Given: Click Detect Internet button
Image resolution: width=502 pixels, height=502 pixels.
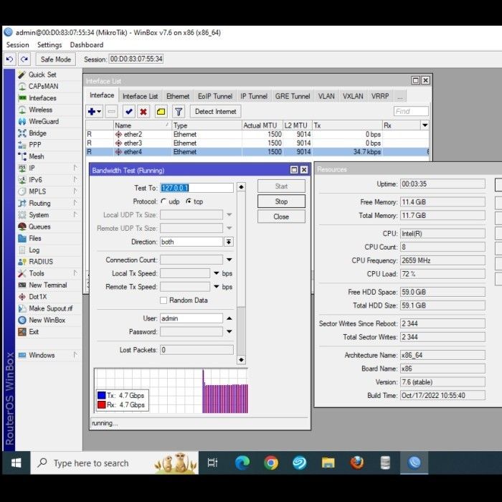Looking at the screenshot, I should (x=215, y=111).
